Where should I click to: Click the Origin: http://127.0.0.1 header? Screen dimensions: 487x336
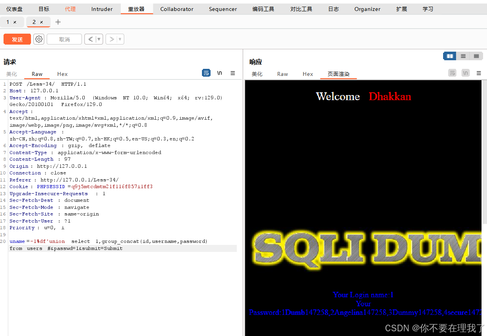pyautogui.click(x=48, y=166)
